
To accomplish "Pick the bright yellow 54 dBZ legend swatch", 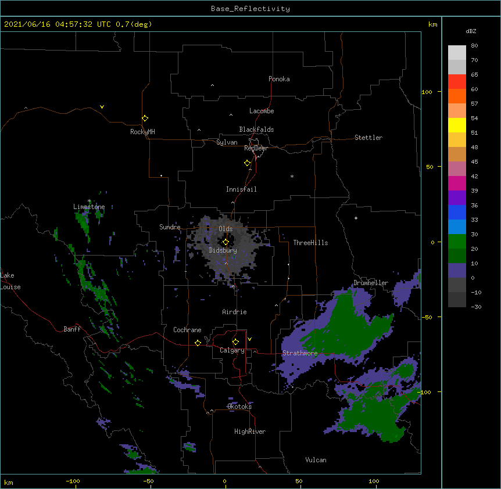I will (457, 125).
